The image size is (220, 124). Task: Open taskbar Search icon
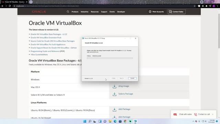(90, 121)
